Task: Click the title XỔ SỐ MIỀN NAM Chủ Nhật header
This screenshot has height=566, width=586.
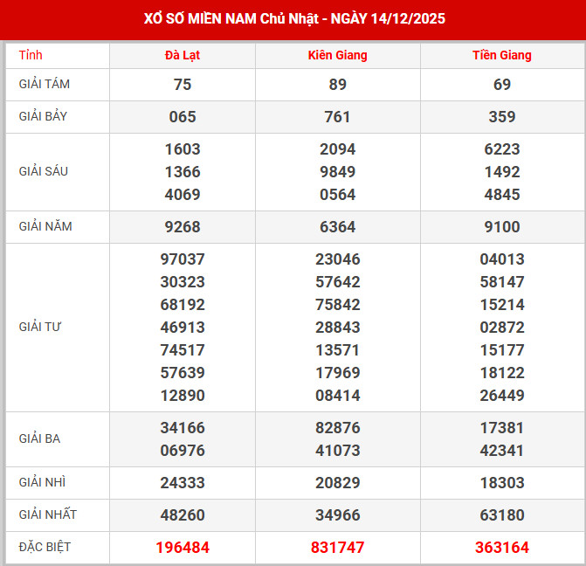Action: [294, 18]
